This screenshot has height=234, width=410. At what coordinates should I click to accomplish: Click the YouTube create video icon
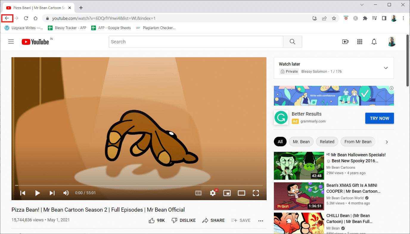[x=345, y=42]
